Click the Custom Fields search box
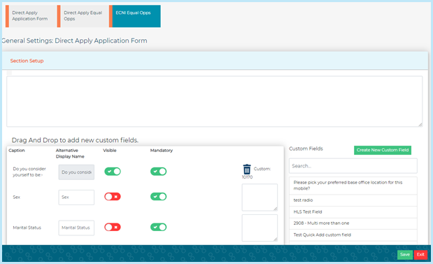The width and height of the screenshot is (433, 264). coord(353,166)
